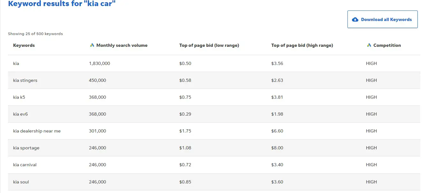Click the Competition column header
This screenshot has height=193, width=426.
[387, 45]
